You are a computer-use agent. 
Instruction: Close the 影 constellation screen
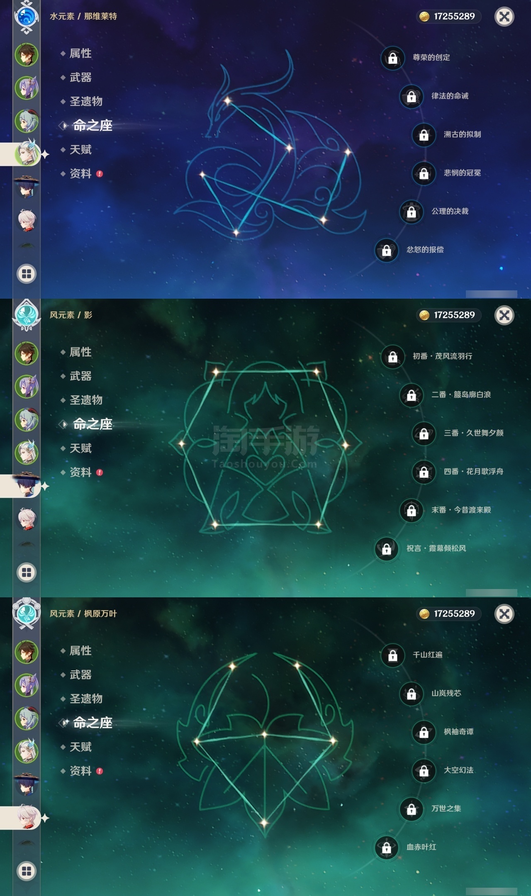tap(504, 315)
